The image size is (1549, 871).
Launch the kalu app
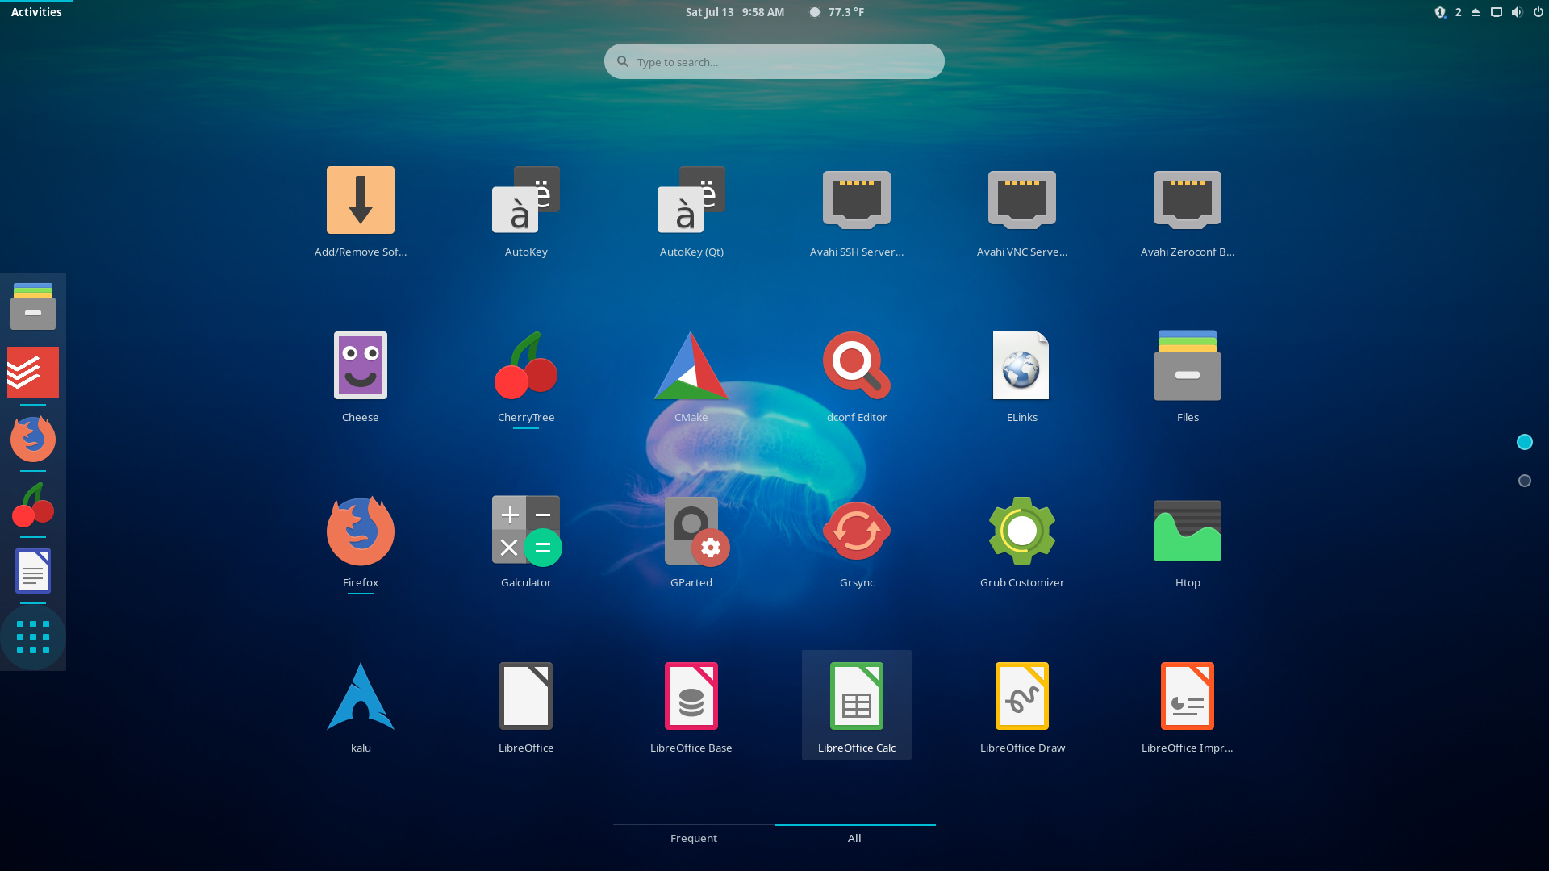[361, 707]
